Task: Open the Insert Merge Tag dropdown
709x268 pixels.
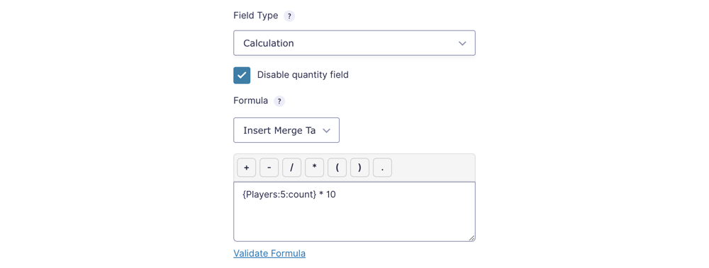Action: pyautogui.click(x=286, y=130)
